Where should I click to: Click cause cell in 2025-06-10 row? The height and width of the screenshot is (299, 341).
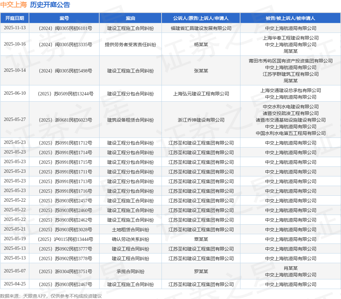tap(130, 94)
